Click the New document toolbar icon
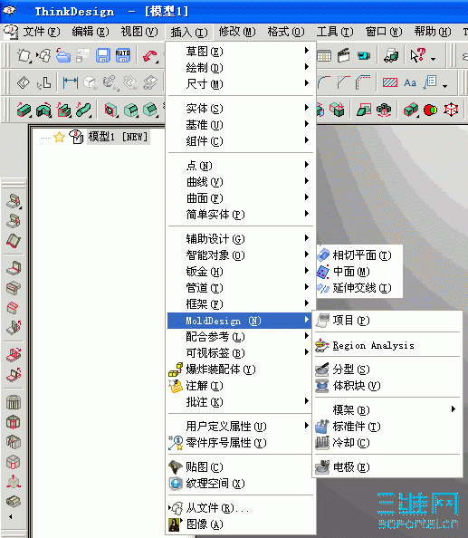 (x=24, y=55)
